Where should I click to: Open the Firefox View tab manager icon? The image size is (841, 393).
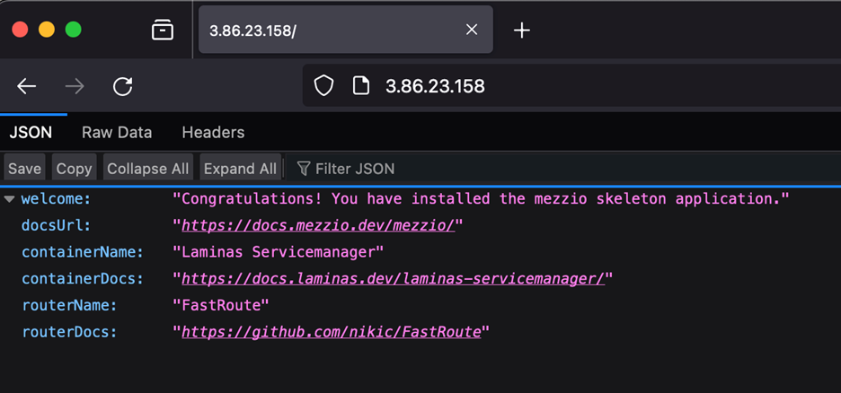(163, 30)
